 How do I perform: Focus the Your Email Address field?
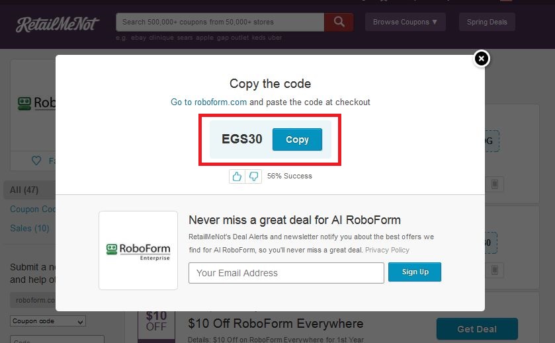click(x=286, y=273)
